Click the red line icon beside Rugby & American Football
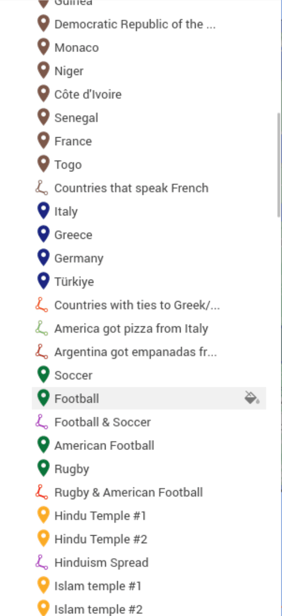The height and width of the screenshot is (616, 282). click(42, 492)
